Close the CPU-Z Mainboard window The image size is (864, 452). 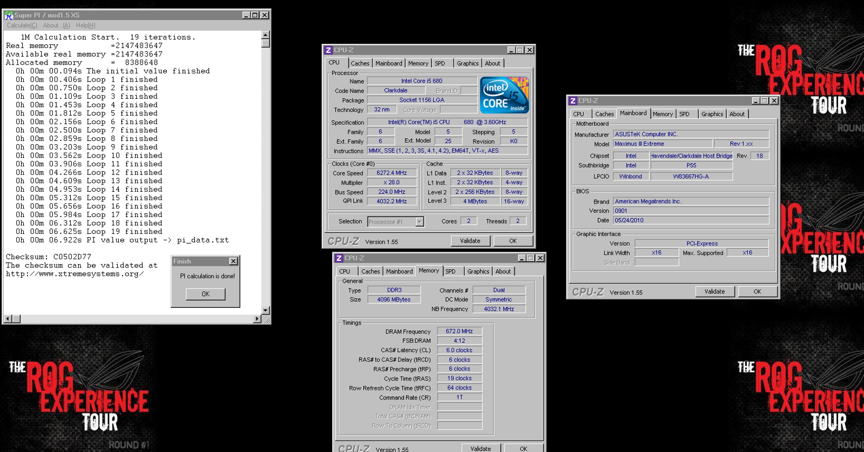[x=774, y=101]
